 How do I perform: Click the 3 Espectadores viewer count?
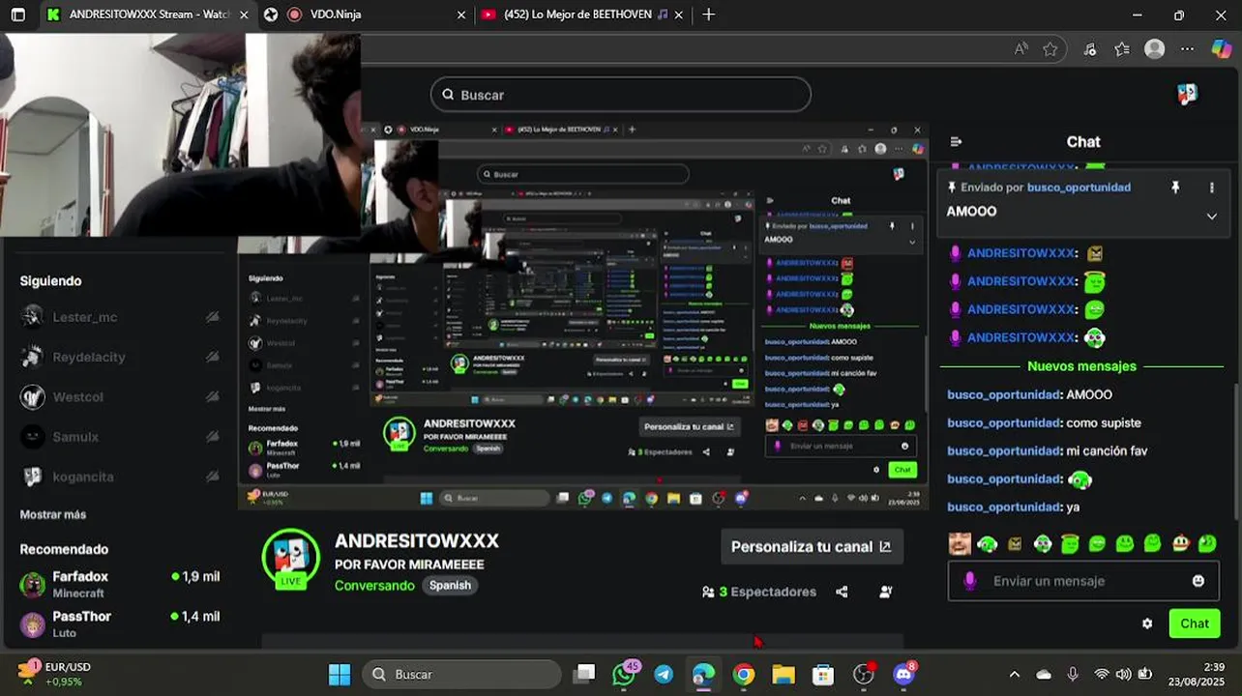coord(759,592)
